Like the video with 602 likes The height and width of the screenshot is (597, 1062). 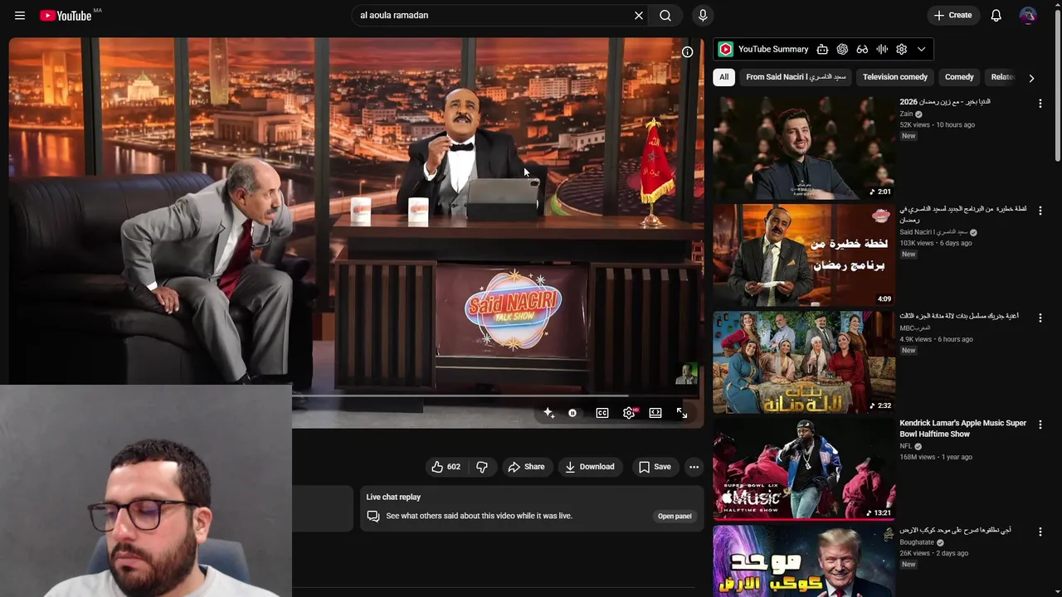(x=446, y=467)
